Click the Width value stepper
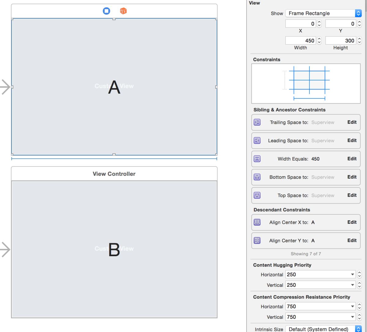The image size is (367, 332). pyautogui.click(x=319, y=40)
